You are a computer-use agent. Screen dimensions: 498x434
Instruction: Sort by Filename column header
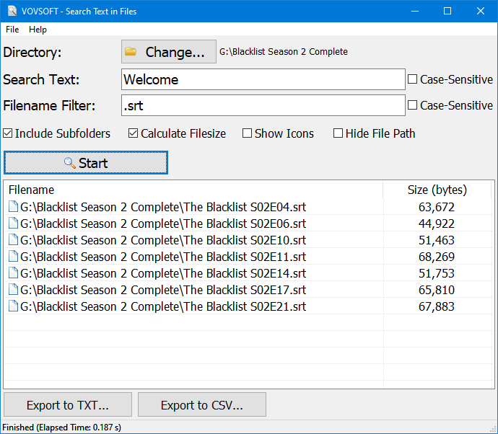pos(193,190)
